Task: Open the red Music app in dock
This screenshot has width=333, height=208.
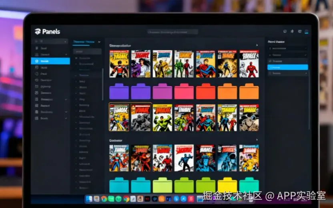Action: [191, 199]
